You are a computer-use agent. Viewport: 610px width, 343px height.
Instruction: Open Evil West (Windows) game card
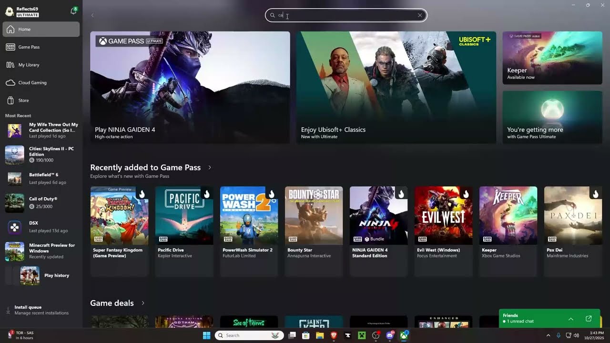pos(444,231)
